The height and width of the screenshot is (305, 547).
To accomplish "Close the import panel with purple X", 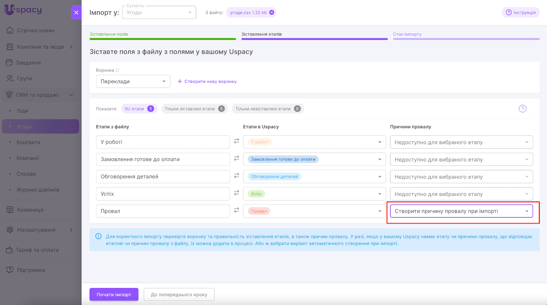I will pos(76,13).
